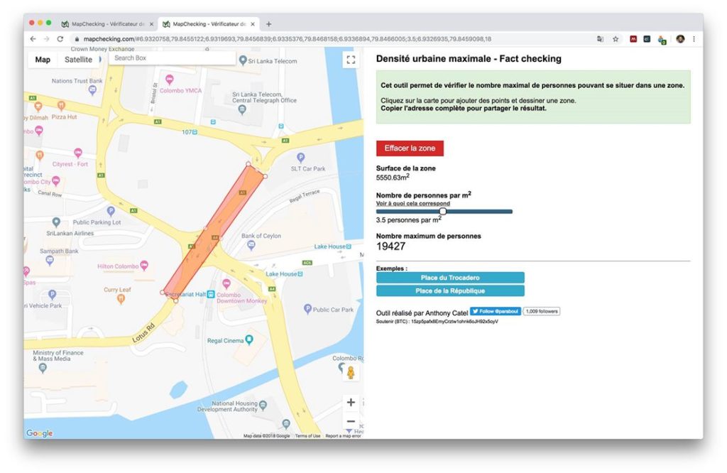
Task: Click the Colombo YMCA marker
Action: pyautogui.click(x=170, y=80)
